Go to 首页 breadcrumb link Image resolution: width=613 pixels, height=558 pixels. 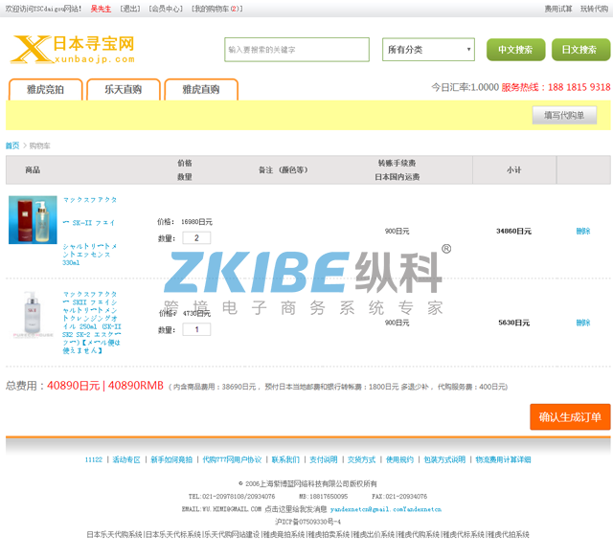tap(12, 145)
